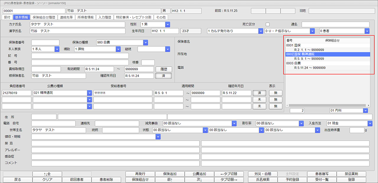Click the 登録 button
378x183 pixels.
click(351, 180)
